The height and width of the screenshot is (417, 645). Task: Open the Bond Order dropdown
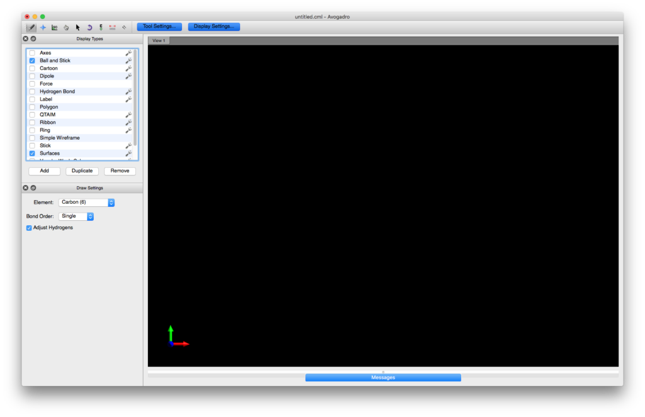[x=76, y=216]
